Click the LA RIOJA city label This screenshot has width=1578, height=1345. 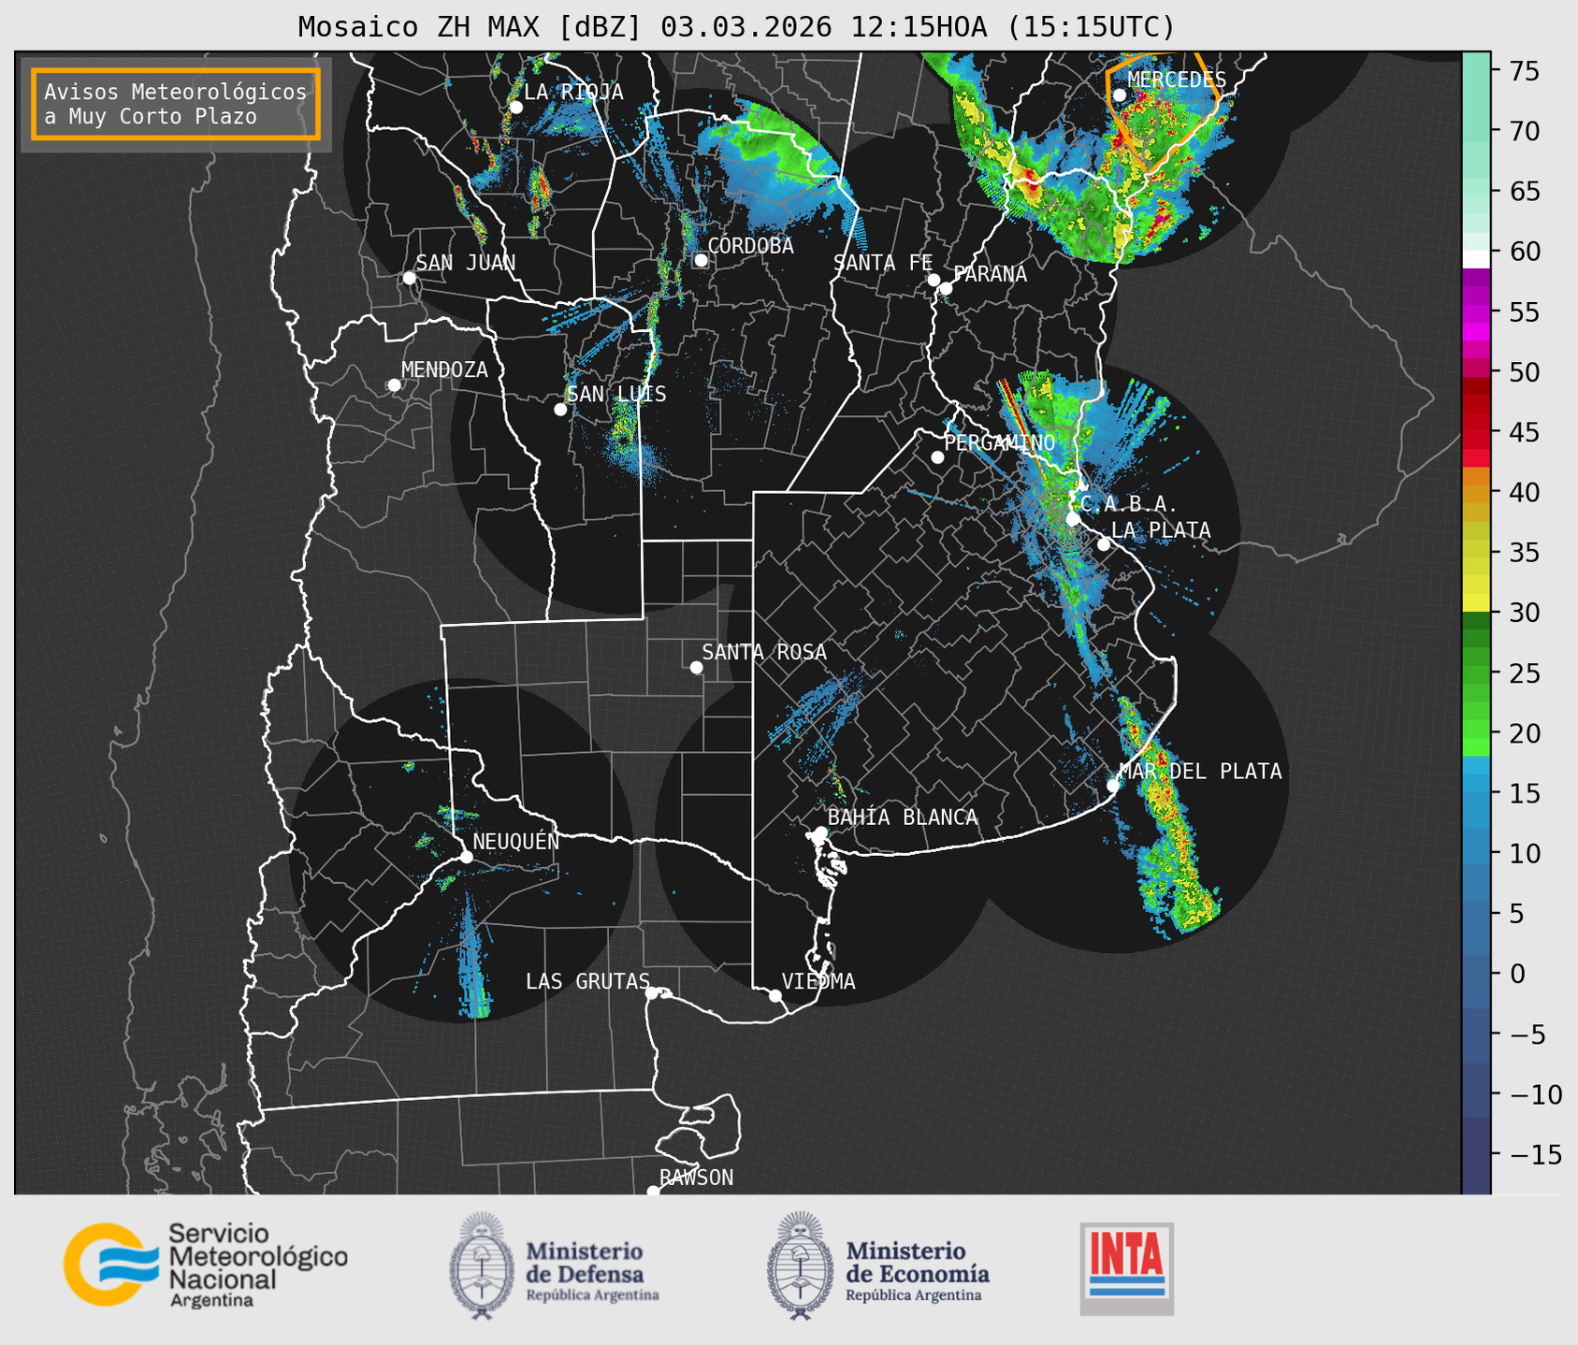[573, 92]
